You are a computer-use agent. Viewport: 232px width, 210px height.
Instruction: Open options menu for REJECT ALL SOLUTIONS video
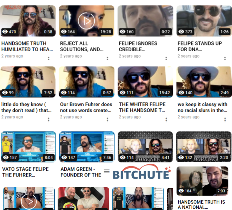pos(107,59)
